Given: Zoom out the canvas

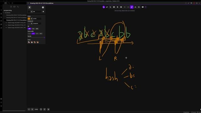Looking at the screenshot, I should click(29, 109).
